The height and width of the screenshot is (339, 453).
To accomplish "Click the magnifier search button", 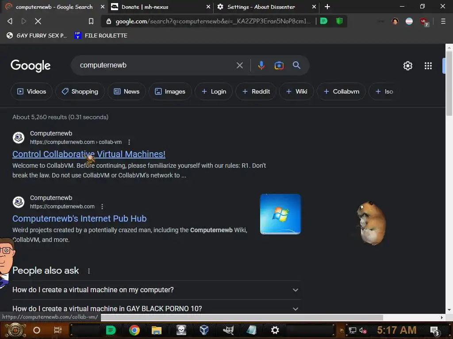I will click(296, 65).
